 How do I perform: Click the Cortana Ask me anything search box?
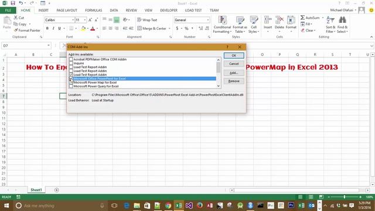point(60,206)
